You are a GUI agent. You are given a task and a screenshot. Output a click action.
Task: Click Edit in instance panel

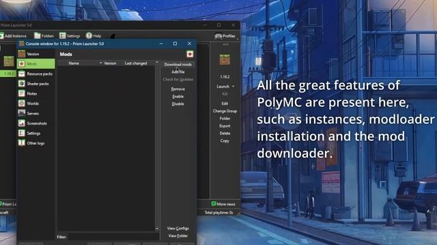[x=225, y=103]
